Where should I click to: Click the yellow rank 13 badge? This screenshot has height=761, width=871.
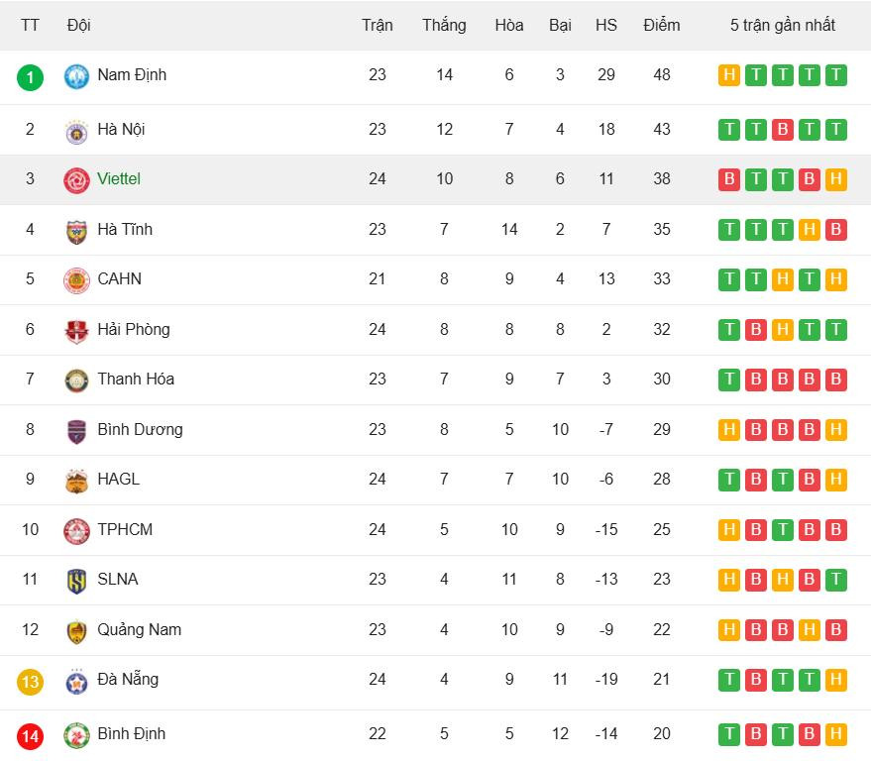(31, 681)
